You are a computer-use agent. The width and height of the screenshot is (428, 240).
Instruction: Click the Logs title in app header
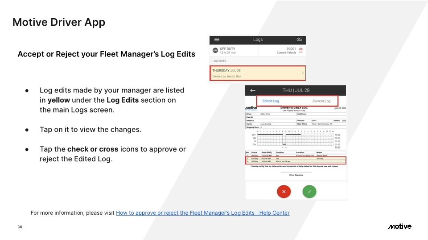coord(258,40)
